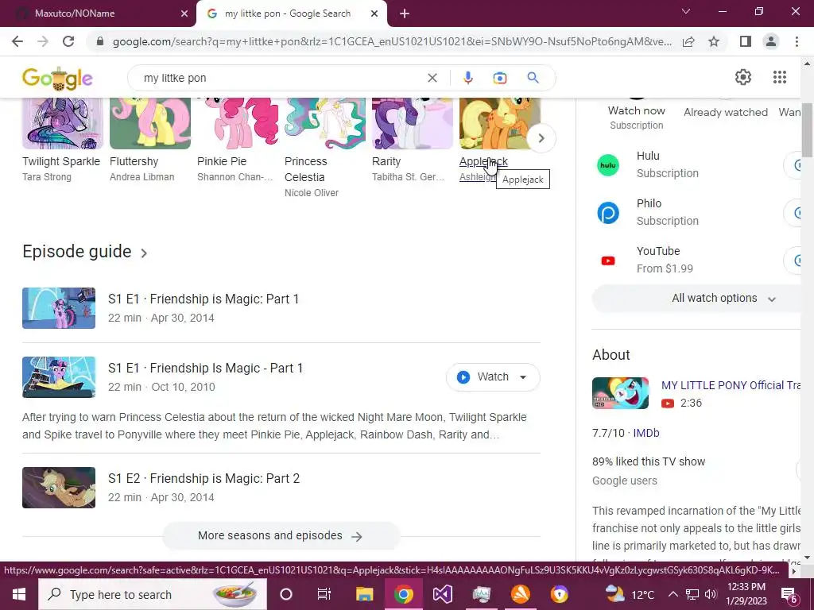Open the Twilight Sparkle cast link
This screenshot has width=814, height=610.
[61, 161]
